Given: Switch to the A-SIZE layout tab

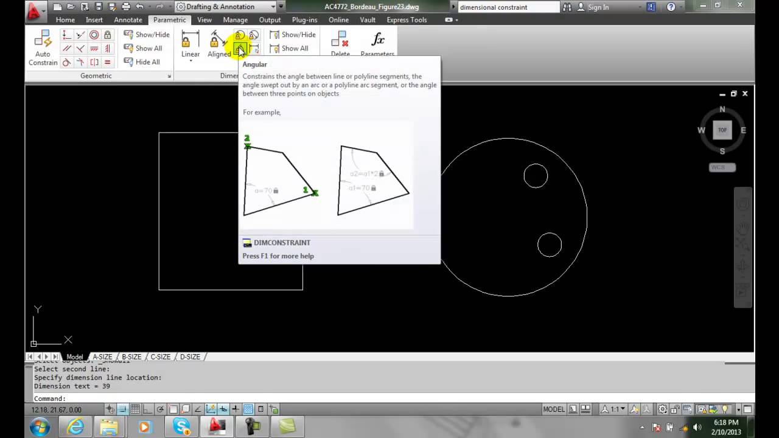Looking at the screenshot, I should (102, 357).
